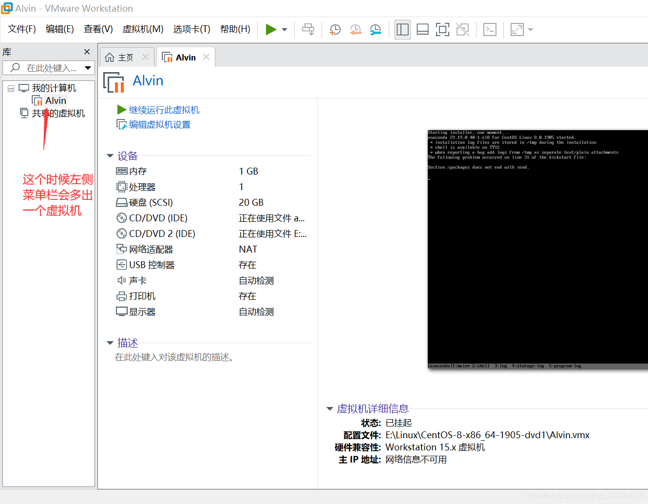Take a snapshot of this VM

point(335,30)
